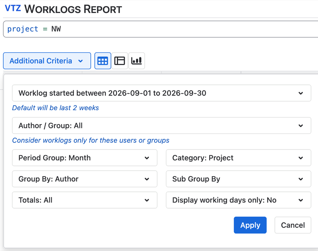The width and height of the screenshot is (318, 251).
Task: Focus the project = NW query field
Action: coord(161,29)
